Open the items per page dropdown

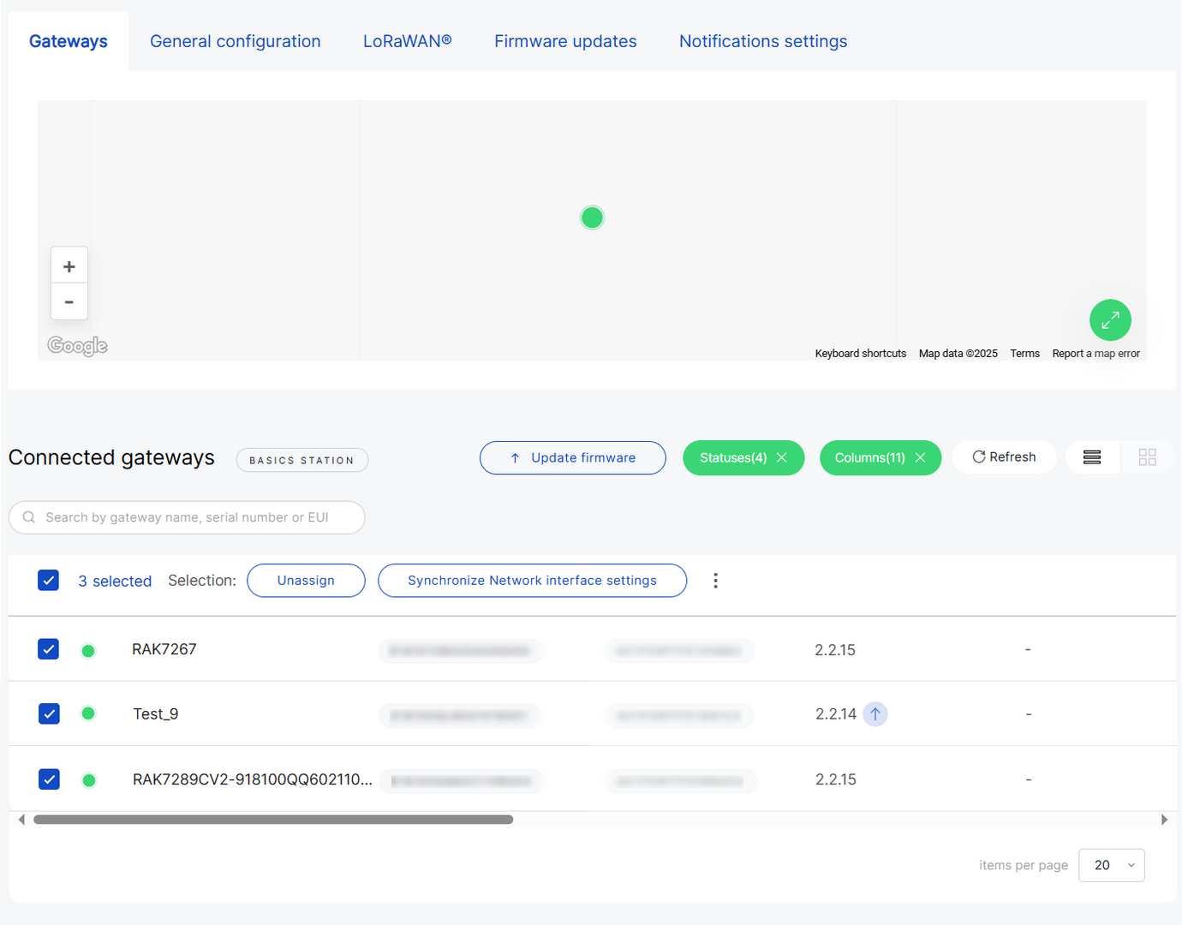pos(1111,865)
